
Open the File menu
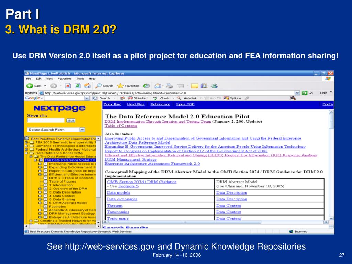tap(29, 79)
